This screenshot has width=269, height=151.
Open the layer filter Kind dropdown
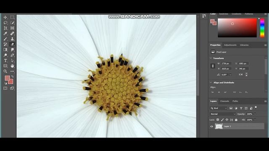click(219, 108)
